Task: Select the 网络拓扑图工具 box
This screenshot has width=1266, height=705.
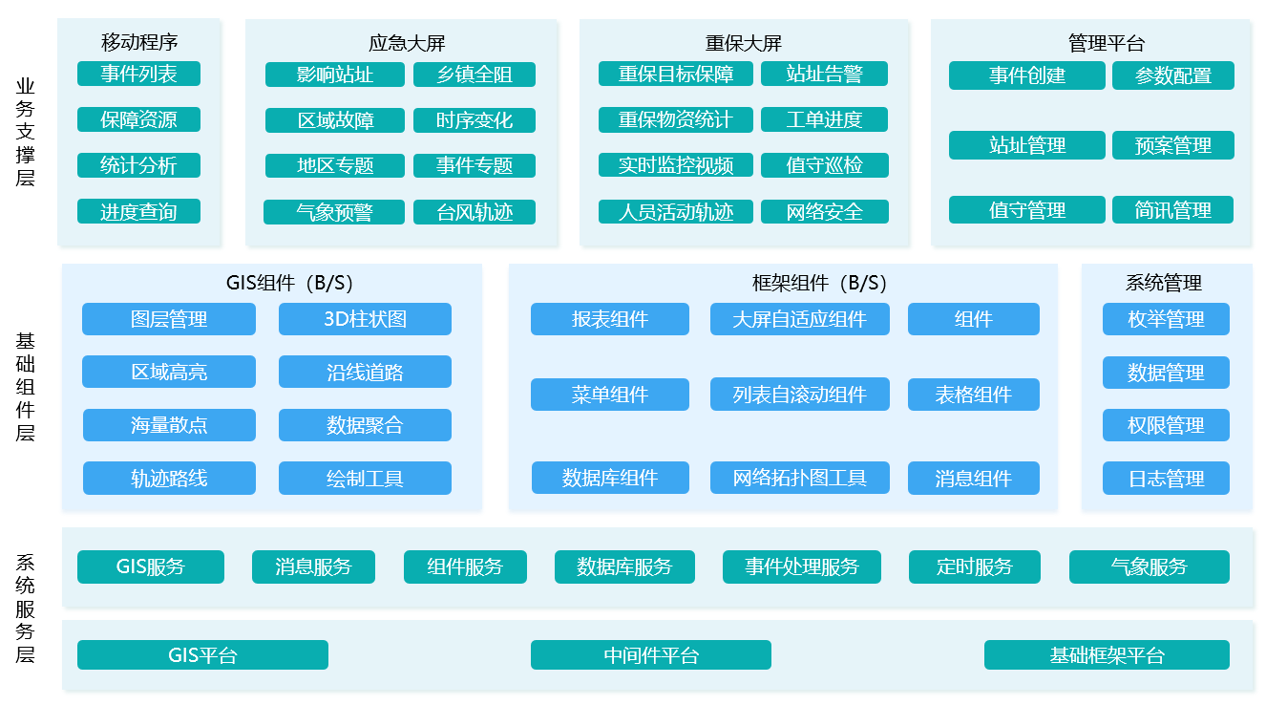Action: coord(799,478)
